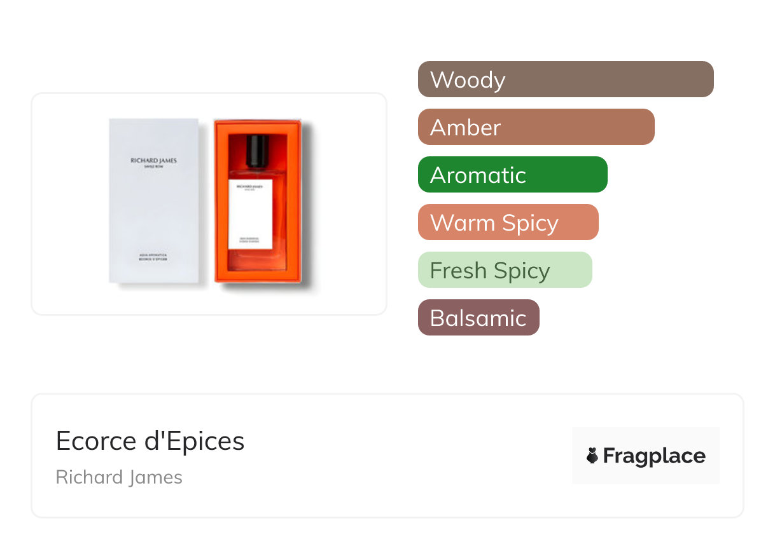Click the Fresh Spicy accord bar

(x=505, y=270)
